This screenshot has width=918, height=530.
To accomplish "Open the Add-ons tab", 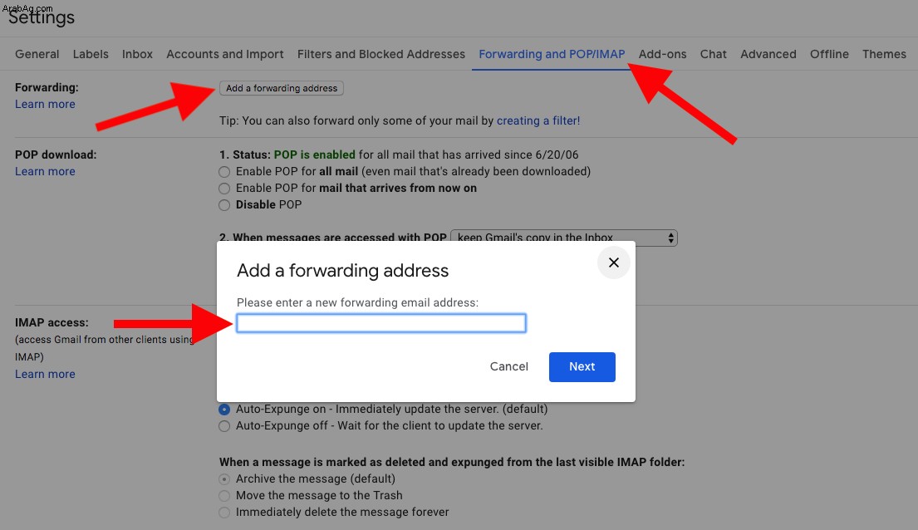I will 662,54.
